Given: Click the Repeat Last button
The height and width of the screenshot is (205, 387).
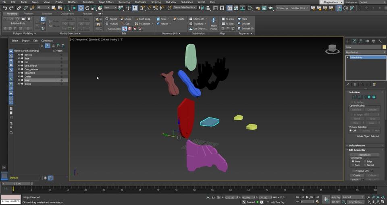Looking at the screenshot, I should [x=364, y=155].
